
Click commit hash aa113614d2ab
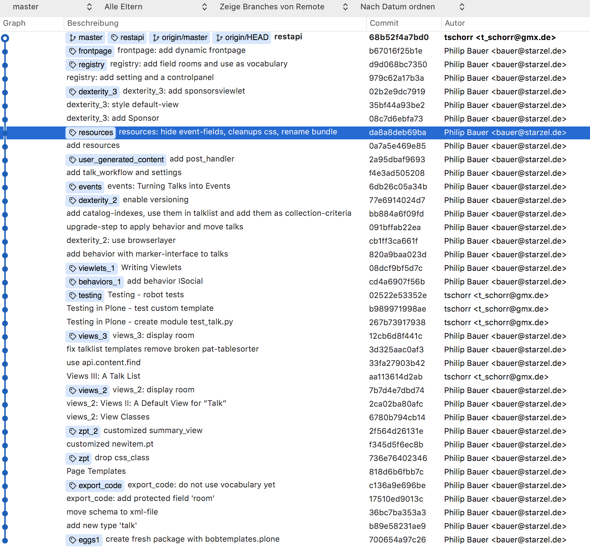click(x=395, y=377)
